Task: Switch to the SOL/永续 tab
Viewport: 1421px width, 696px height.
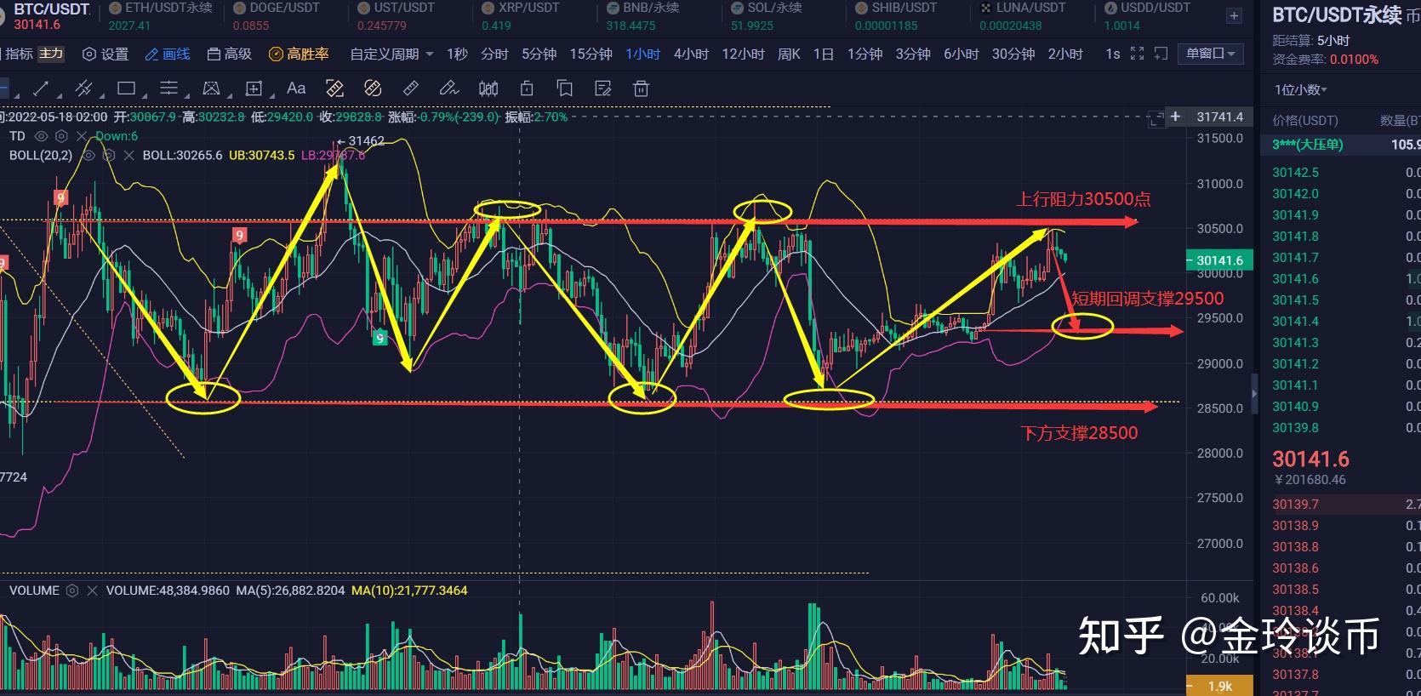Action: pyautogui.click(x=767, y=16)
